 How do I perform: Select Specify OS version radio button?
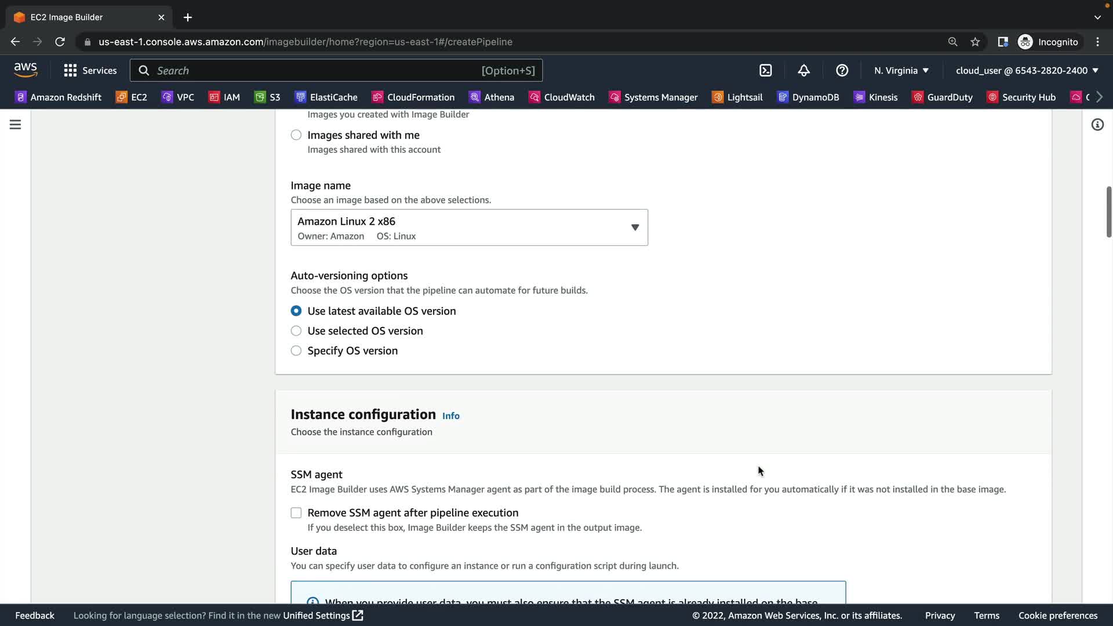pyautogui.click(x=296, y=351)
